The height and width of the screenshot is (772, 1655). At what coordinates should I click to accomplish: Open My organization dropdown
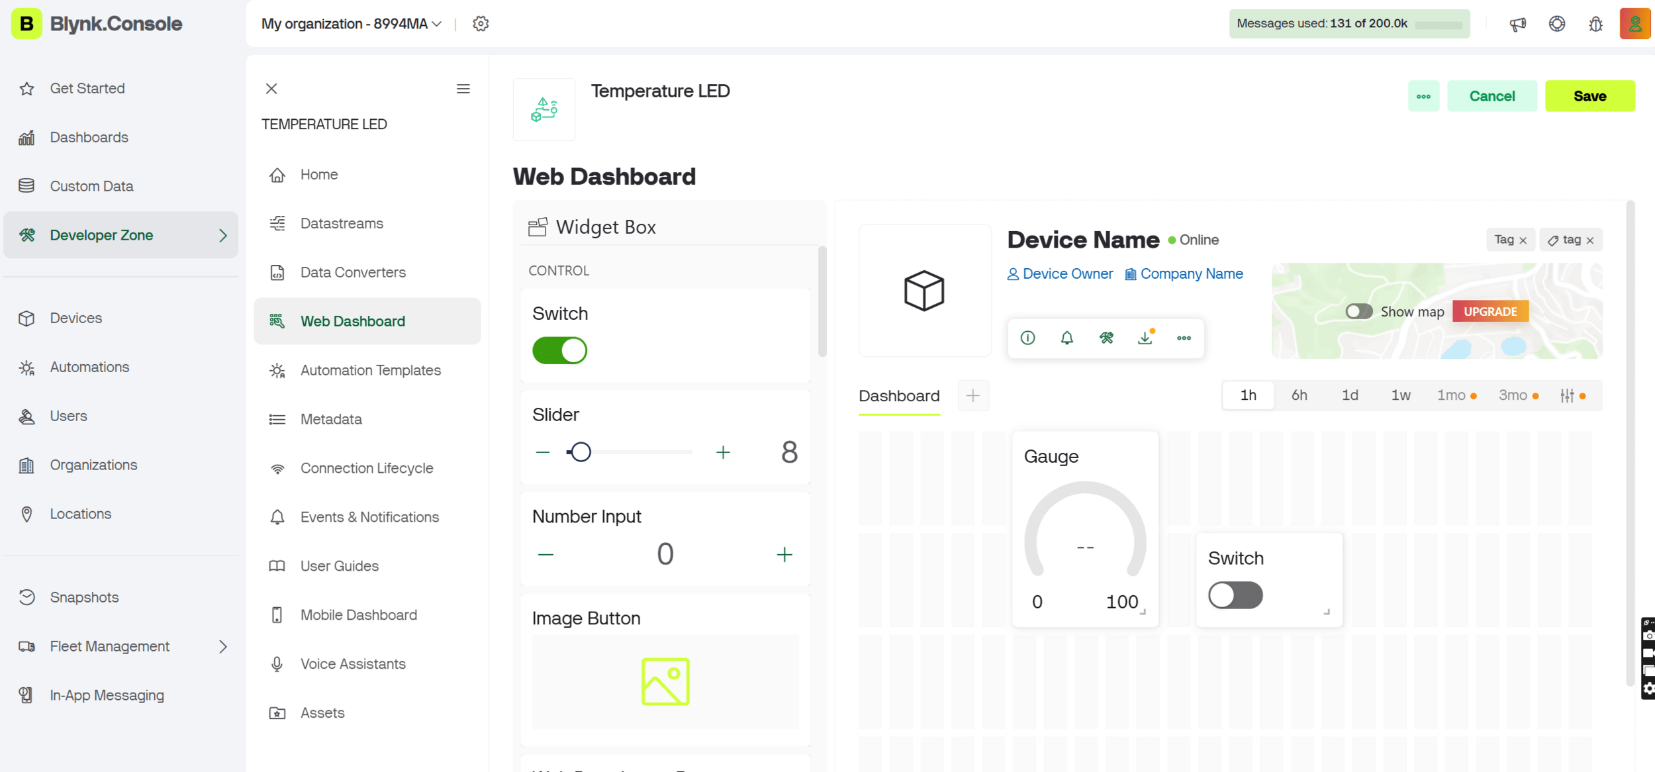[351, 24]
